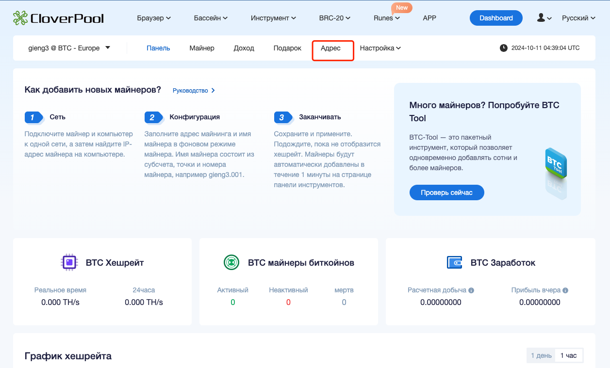Viewport: 610px width, 368px height.
Task: Click the 24часа 0.000 TH/s value
Action: click(144, 302)
